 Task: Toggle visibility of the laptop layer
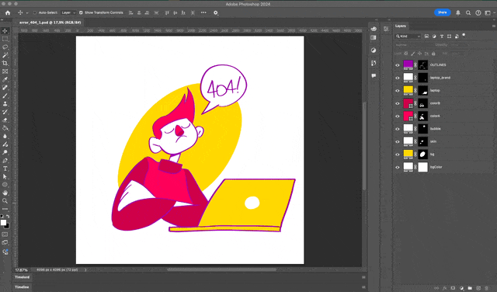coord(398,91)
